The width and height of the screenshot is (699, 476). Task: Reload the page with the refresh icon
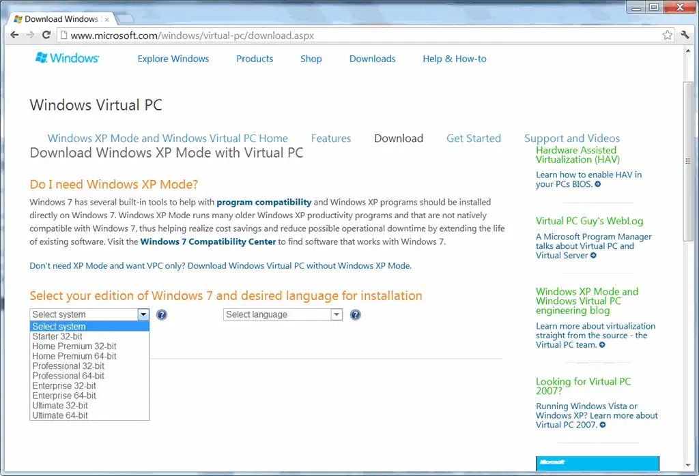[46, 35]
